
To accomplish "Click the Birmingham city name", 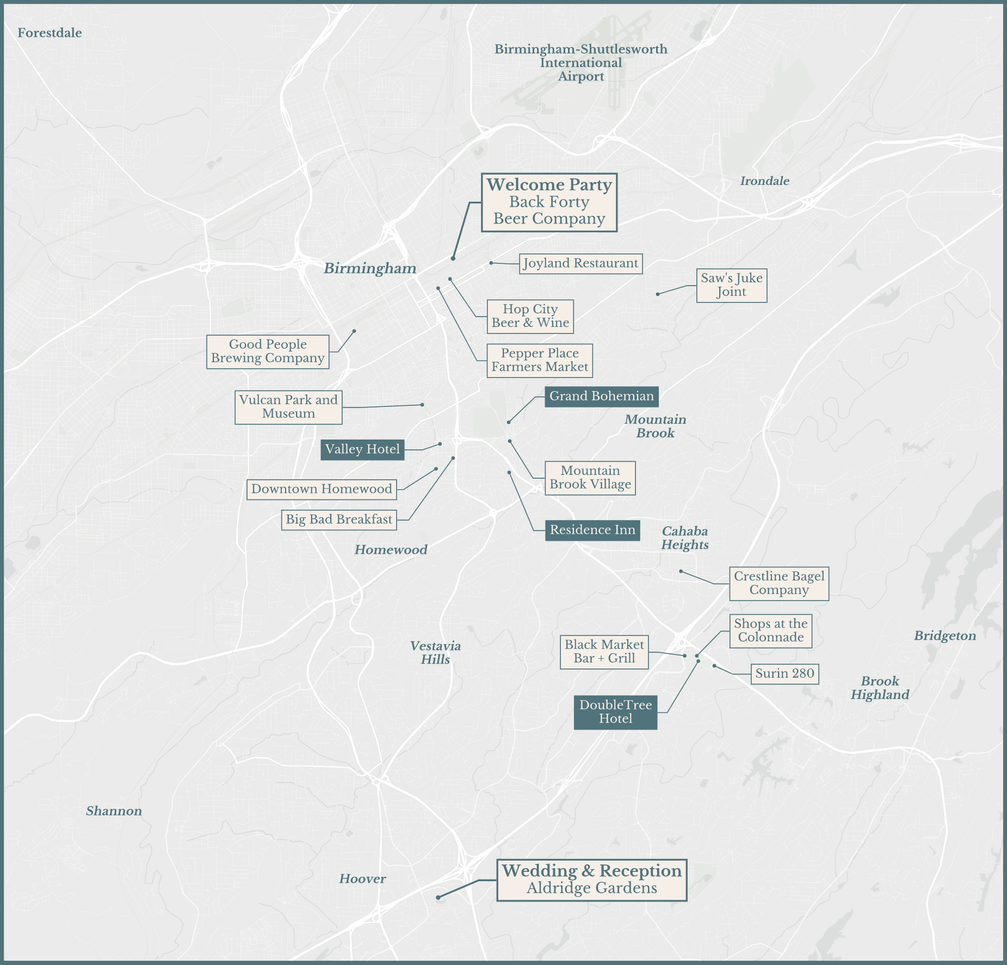I will 370,268.
